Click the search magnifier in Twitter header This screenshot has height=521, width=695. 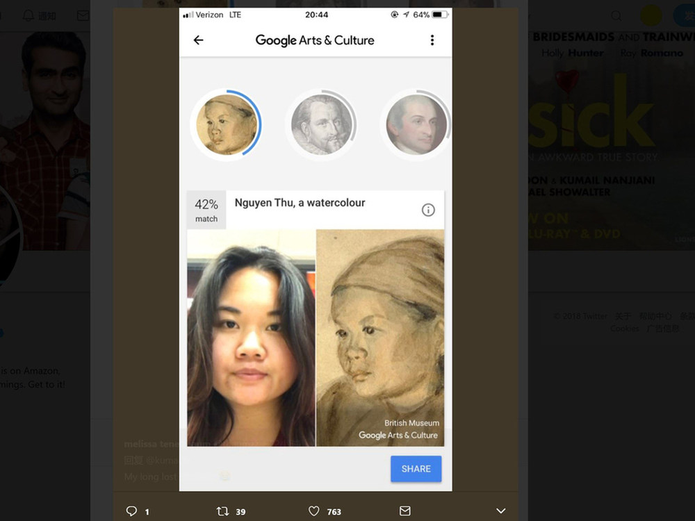pyautogui.click(x=616, y=16)
